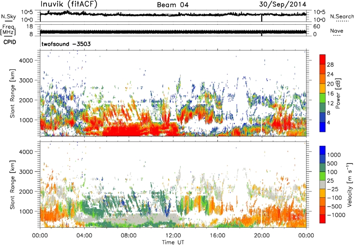Click the 'N.Sky' legend label

pos(8,16)
